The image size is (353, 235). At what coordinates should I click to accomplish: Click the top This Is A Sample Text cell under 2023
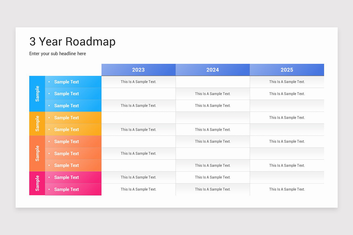138,82
